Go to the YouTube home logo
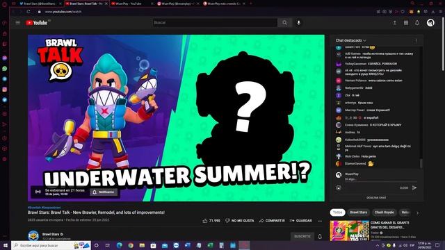This screenshot has height=250, width=445. tap(38, 23)
